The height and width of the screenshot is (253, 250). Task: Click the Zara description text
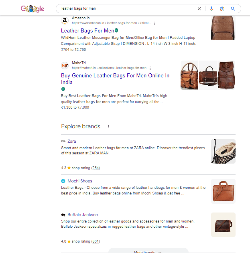click(133, 150)
